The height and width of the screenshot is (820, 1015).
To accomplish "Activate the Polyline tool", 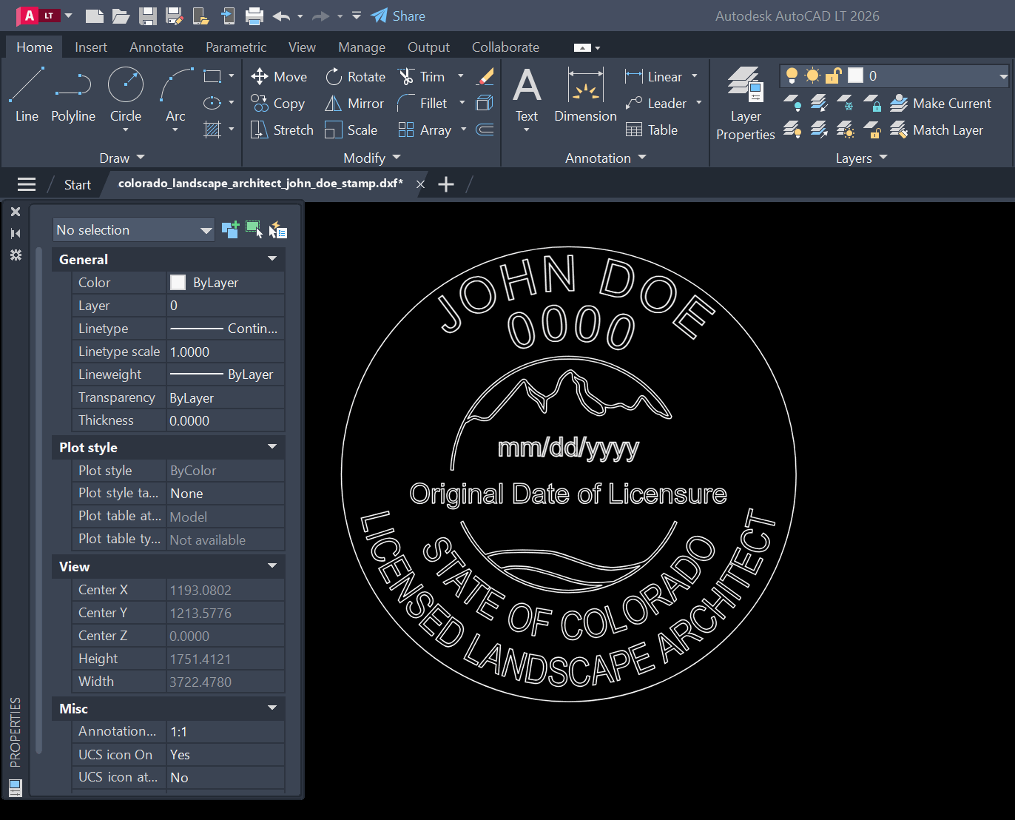I will [x=73, y=95].
